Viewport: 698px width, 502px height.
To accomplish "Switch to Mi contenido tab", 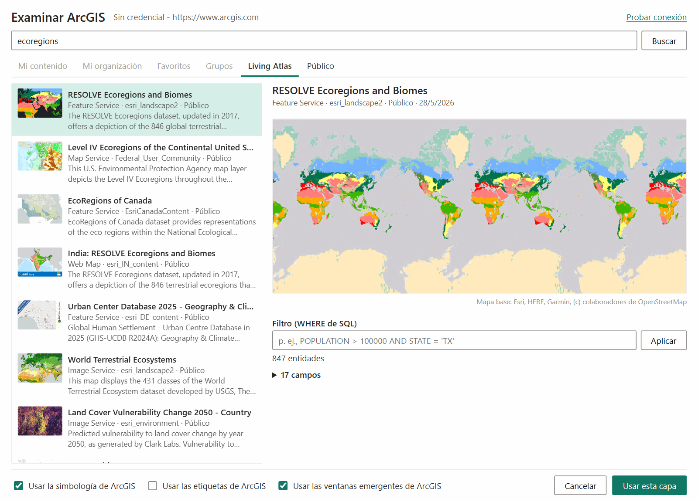I will tap(43, 66).
